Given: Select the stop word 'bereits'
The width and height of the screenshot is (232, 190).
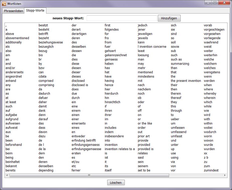Looking at the screenshot, I should point(11,170).
